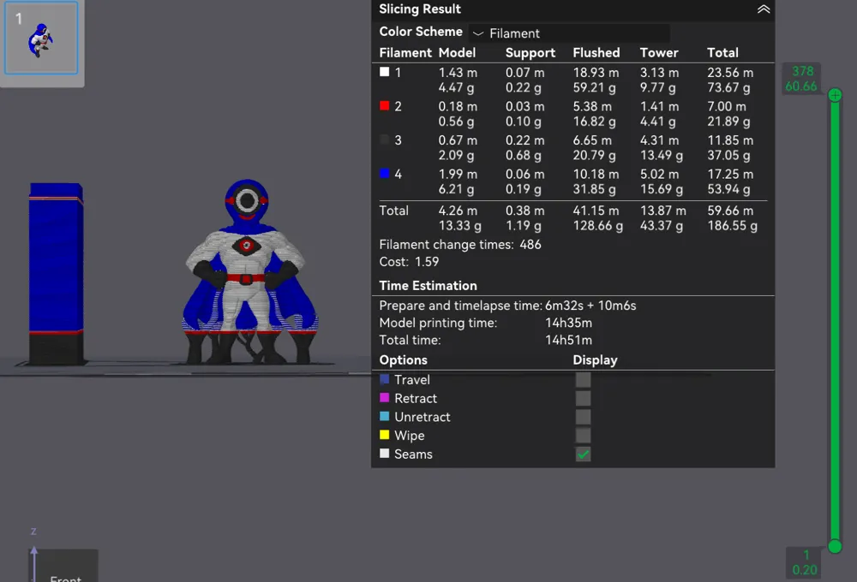Click the total weight 186.55 g value
Viewport: 857px width, 582px height.
tap(733, 225)
